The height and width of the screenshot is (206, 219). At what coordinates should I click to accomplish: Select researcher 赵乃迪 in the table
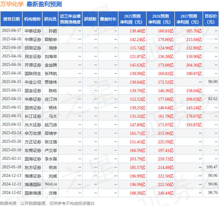point(51,125)
